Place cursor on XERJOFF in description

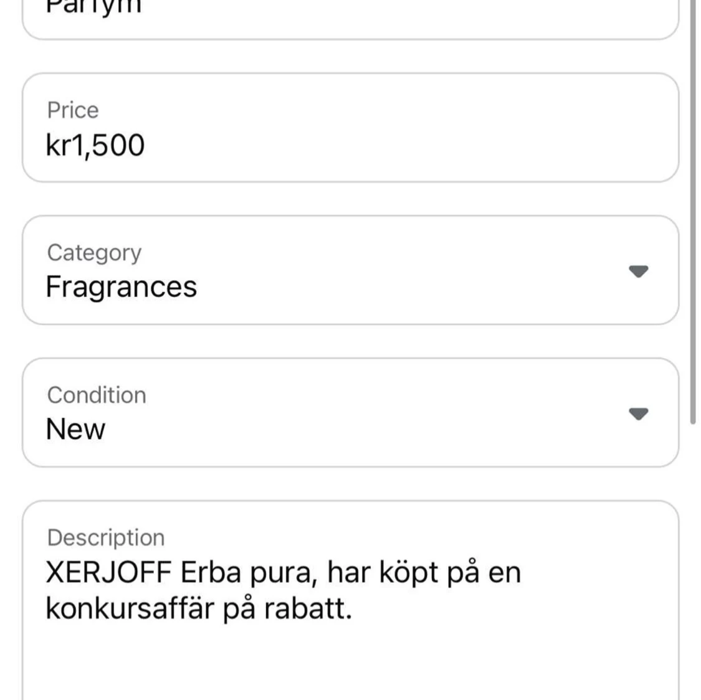tap(108, 572)
